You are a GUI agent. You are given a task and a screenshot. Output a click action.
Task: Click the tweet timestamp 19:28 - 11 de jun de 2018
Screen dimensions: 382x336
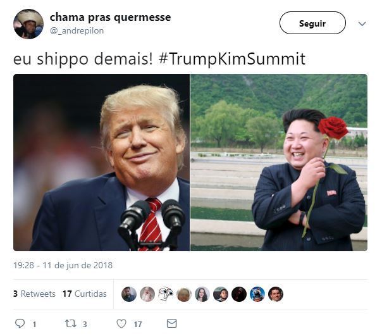point(63,265)
